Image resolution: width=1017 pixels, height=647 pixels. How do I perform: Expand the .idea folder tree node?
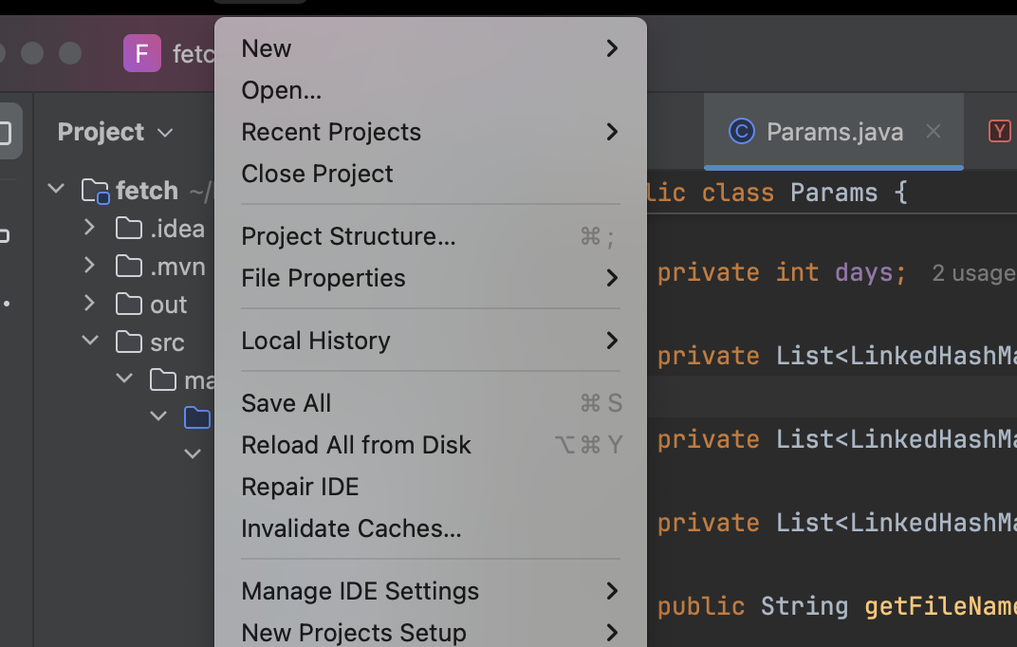89,229
